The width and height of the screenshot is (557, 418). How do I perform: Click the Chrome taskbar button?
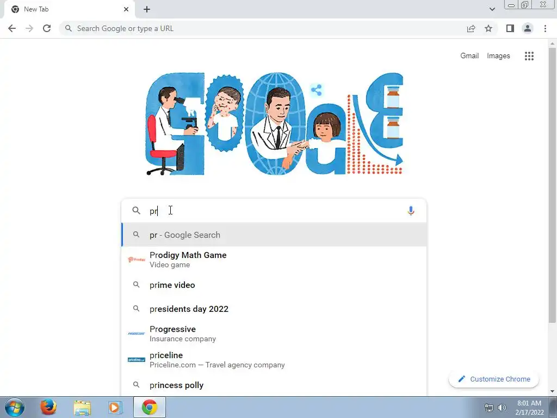(150, 407)
